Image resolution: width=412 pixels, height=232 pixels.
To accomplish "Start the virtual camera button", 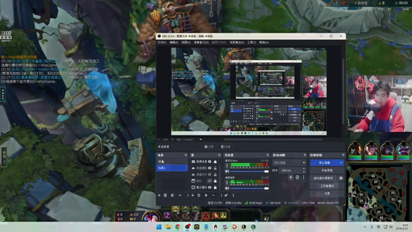I will [323, 178].
